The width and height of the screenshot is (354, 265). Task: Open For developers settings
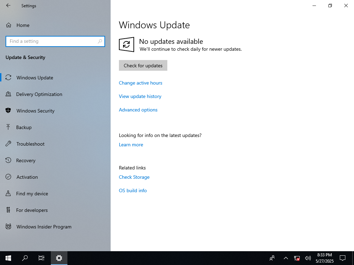[55, 210]
